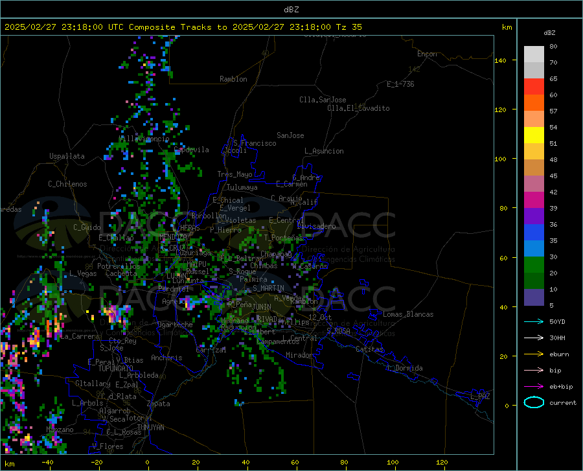Click the 'Clla.SanJose' map label

point(323,100)
